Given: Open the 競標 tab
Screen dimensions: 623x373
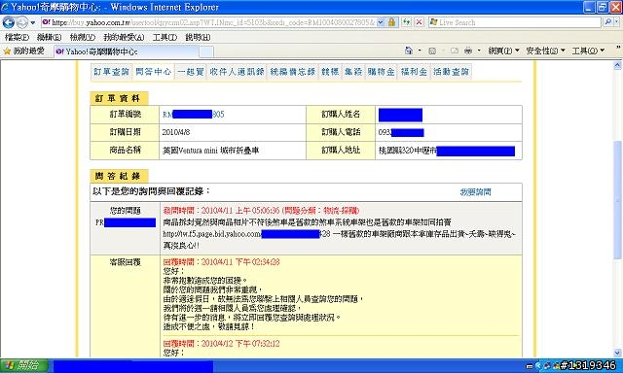Looking at the screenshot, I should pos(330,72).
